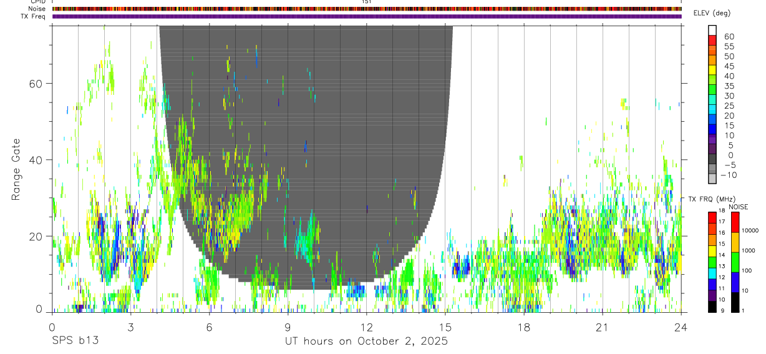This screenshot has height=354, width=766.
Task: Click the "ELEV (deg)" legend title
Action: 712,13
